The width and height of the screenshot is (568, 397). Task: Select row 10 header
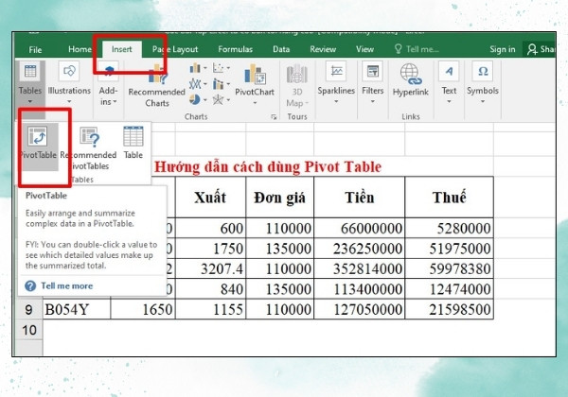28,330
